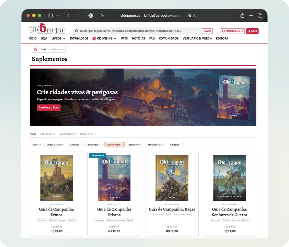Toggle the Suplementos filter pill
289x247 pixels.
[x=114, y=145]
